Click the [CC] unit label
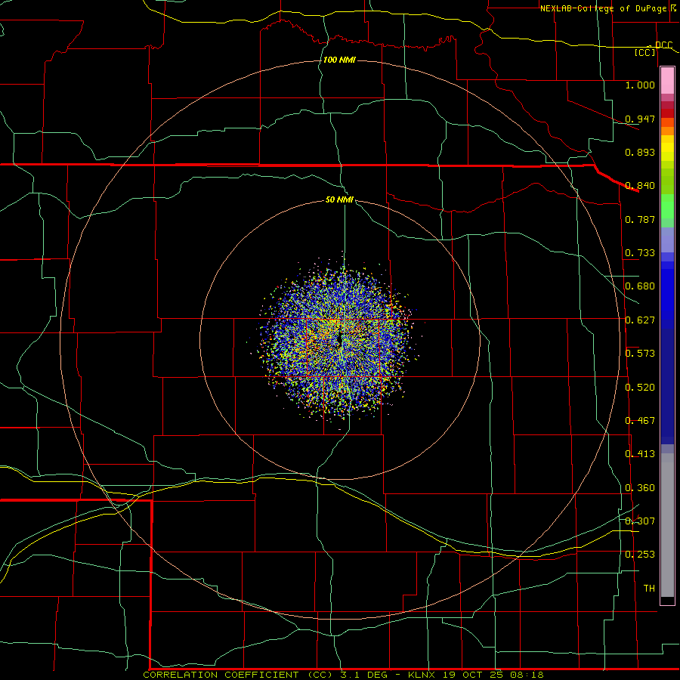Screen dimensions: 680x680 645,52
